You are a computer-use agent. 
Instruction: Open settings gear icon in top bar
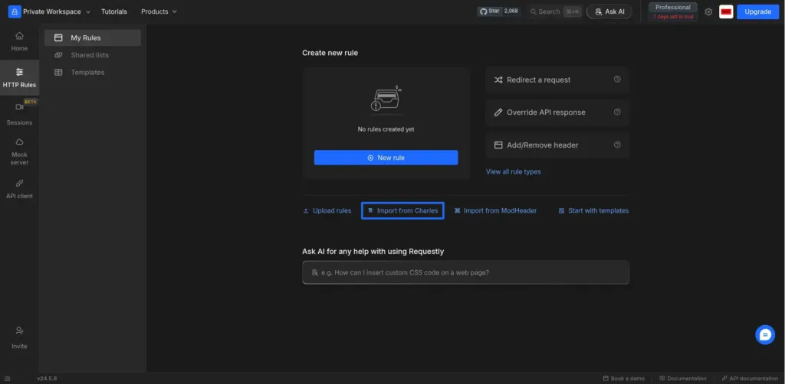click(x=708, y=12)
